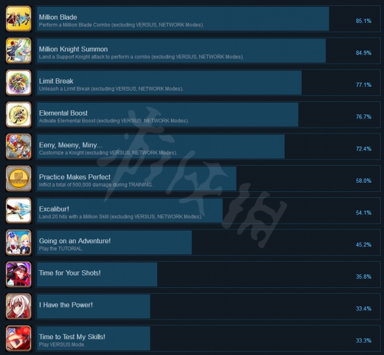Click the Million Blade title text
This screenshot has height=355, width=384.
click(58, 17)
